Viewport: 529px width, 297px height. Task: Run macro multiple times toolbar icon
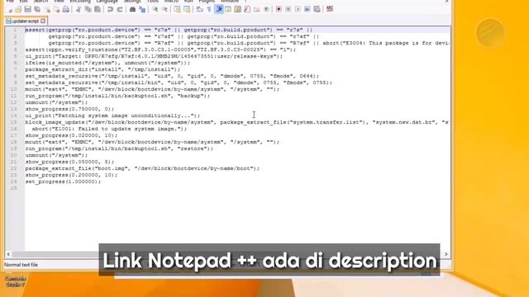pyautogui.click(x=307, y=9)
